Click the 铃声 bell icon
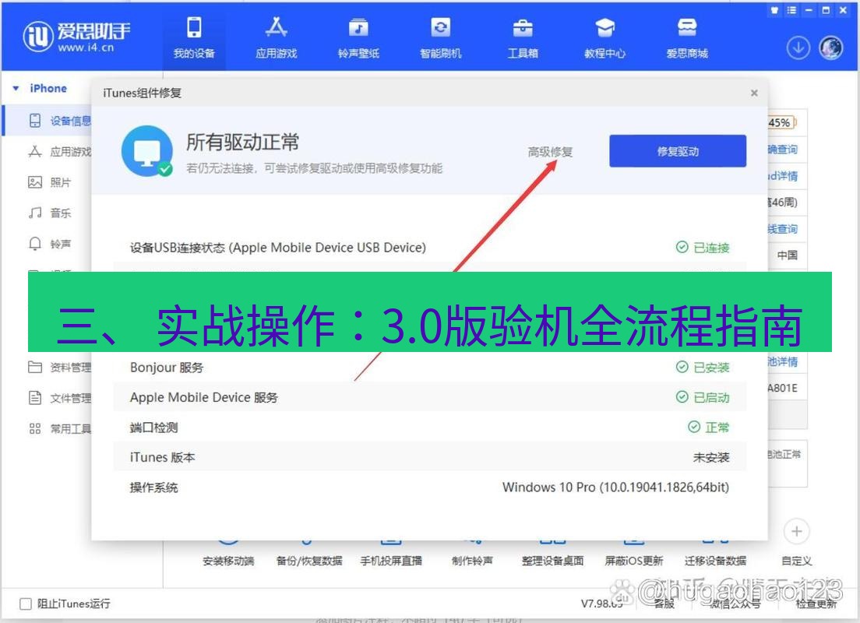This screenshot has height=623, width=860. (34, 244)
